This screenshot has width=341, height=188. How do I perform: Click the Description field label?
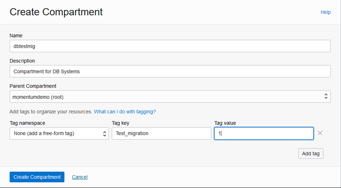(x=22, y=61)
